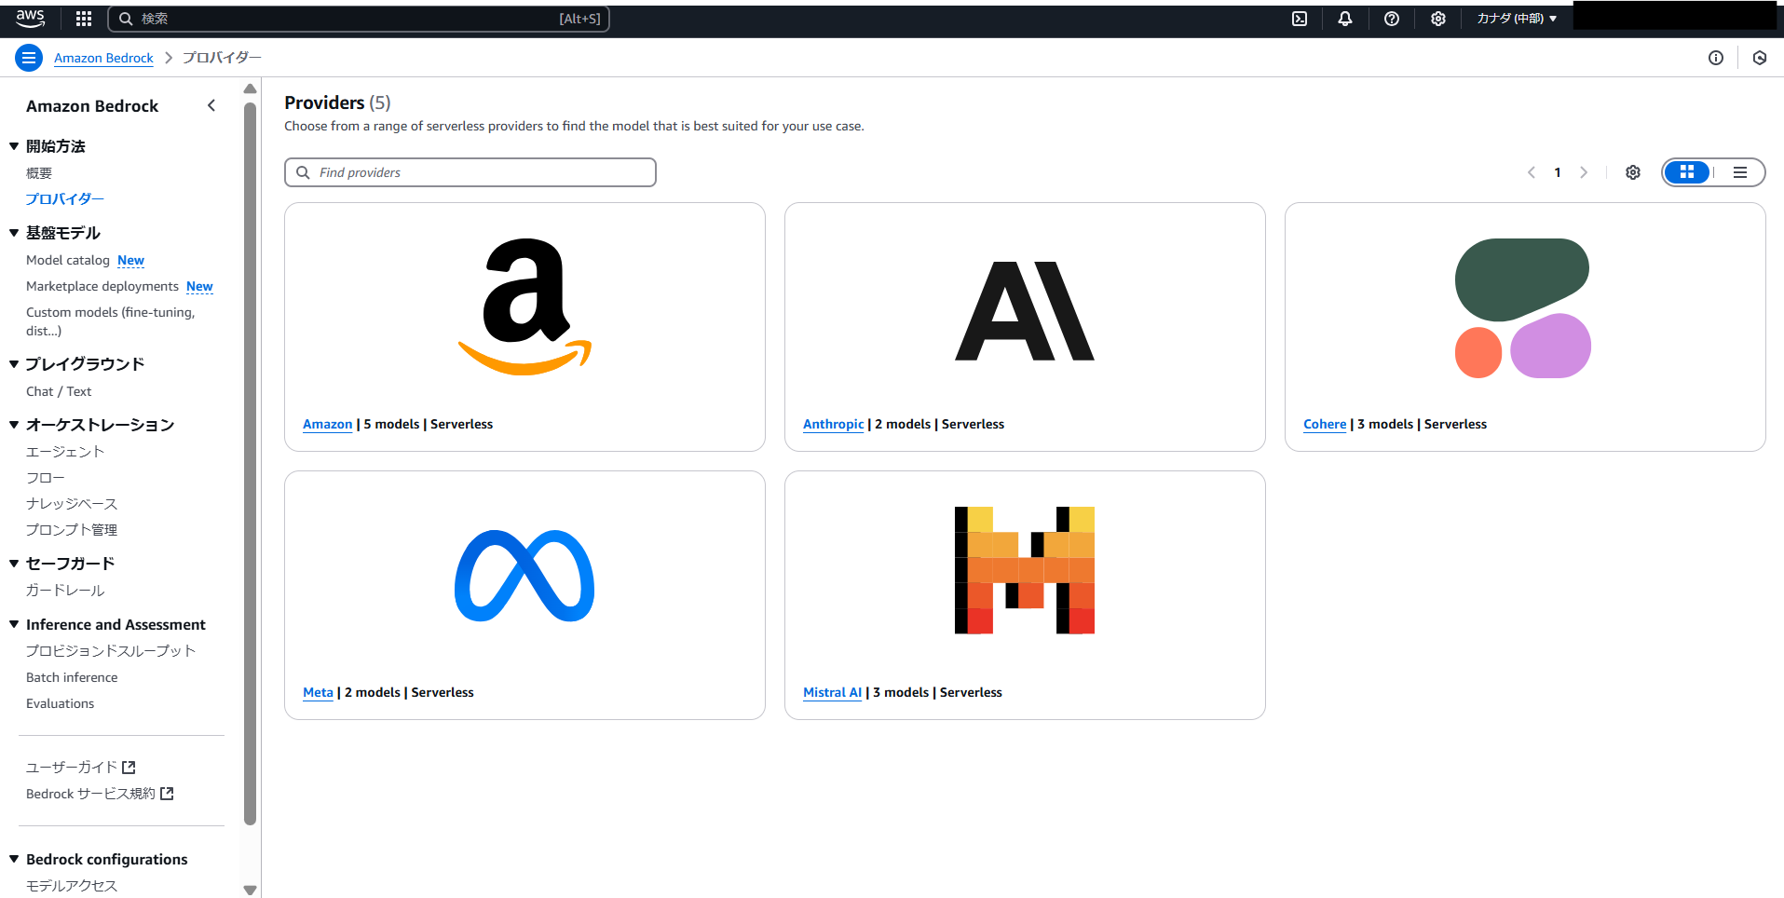Open the AWS settings gear in top bar
Viewport: 1784px width, 898px height.
[x=1438, y=19]
